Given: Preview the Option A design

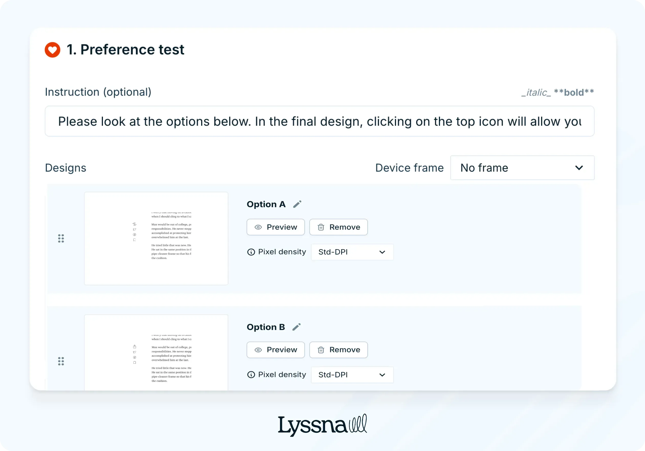Looking at the screenshot, I should pos(276,227).
